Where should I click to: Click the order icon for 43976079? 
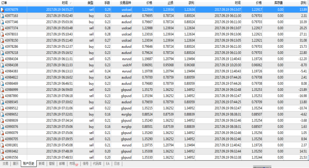(2, 9)
